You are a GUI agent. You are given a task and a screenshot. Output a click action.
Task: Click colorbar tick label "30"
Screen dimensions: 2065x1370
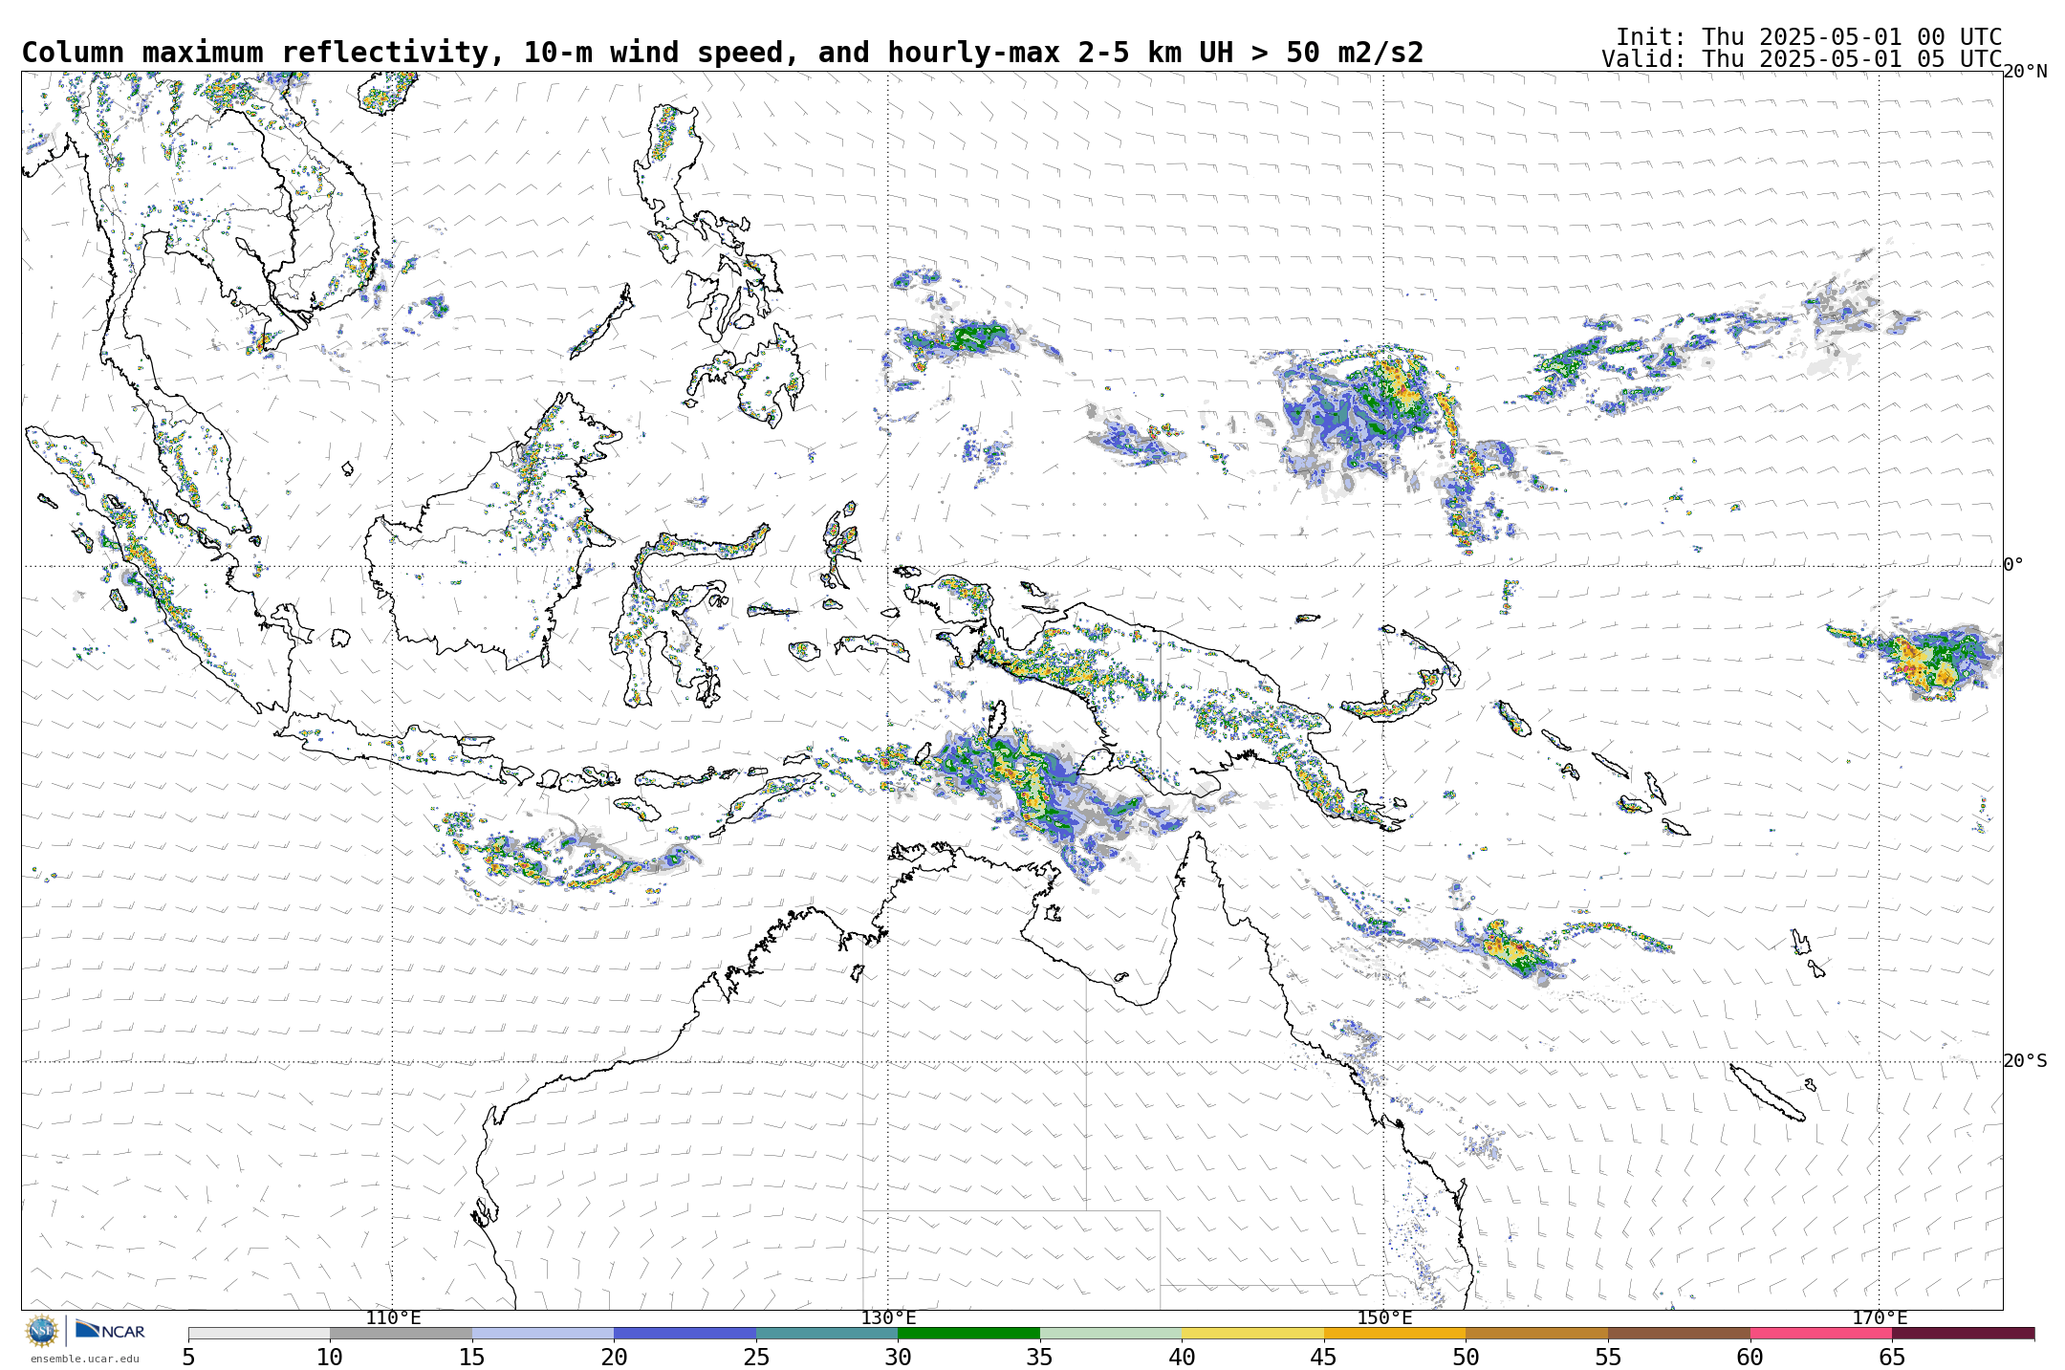(x=898, y=1358)
